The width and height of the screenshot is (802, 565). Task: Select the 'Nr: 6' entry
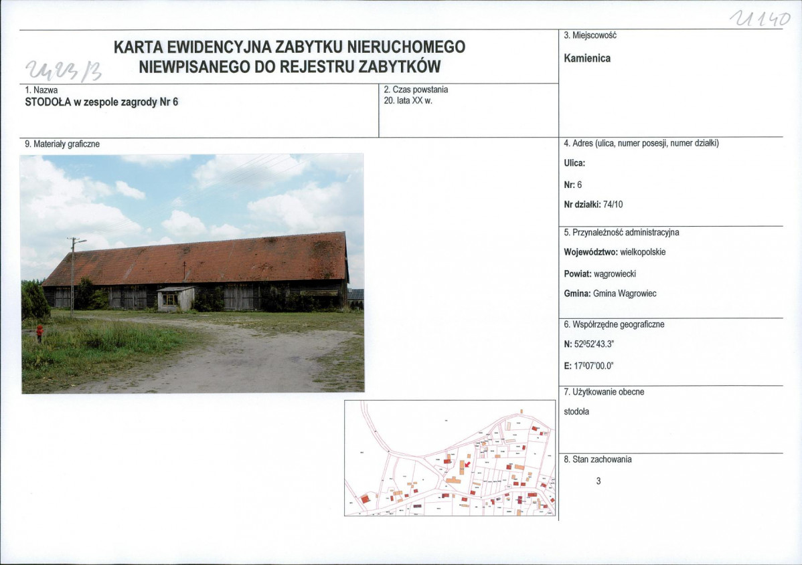(573, 185)
